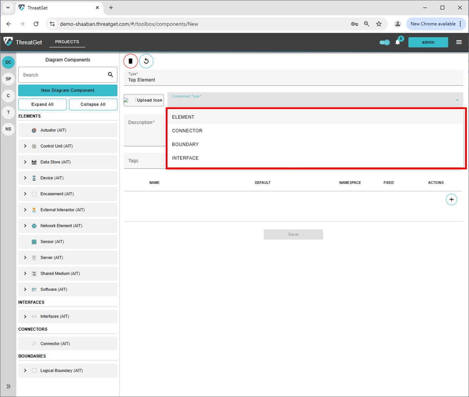Screen dimensions: 469x397
Task: Click the circular reset arrow icon
Action: 146,61
